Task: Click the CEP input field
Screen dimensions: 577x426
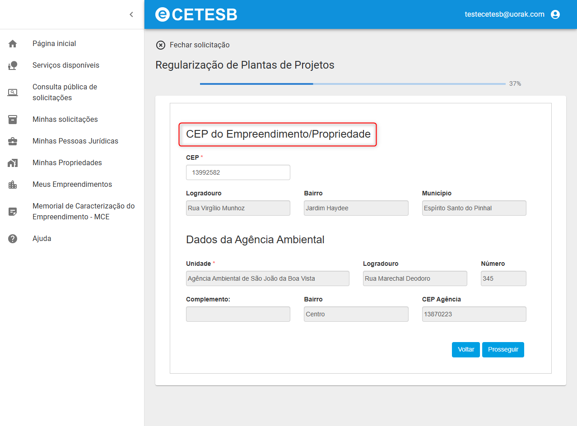Action: (x=238, y=172)
